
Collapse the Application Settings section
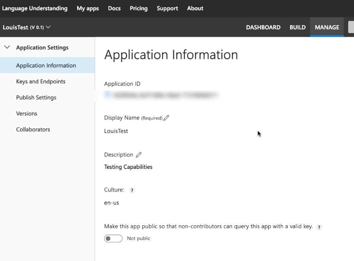[x=7, y=48]
